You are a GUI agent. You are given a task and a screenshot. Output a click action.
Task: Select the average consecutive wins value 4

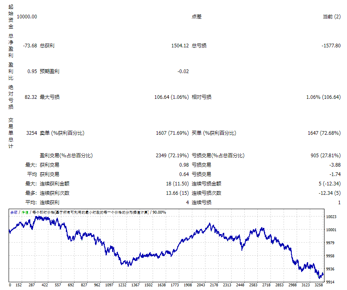[x=187, y=203]
